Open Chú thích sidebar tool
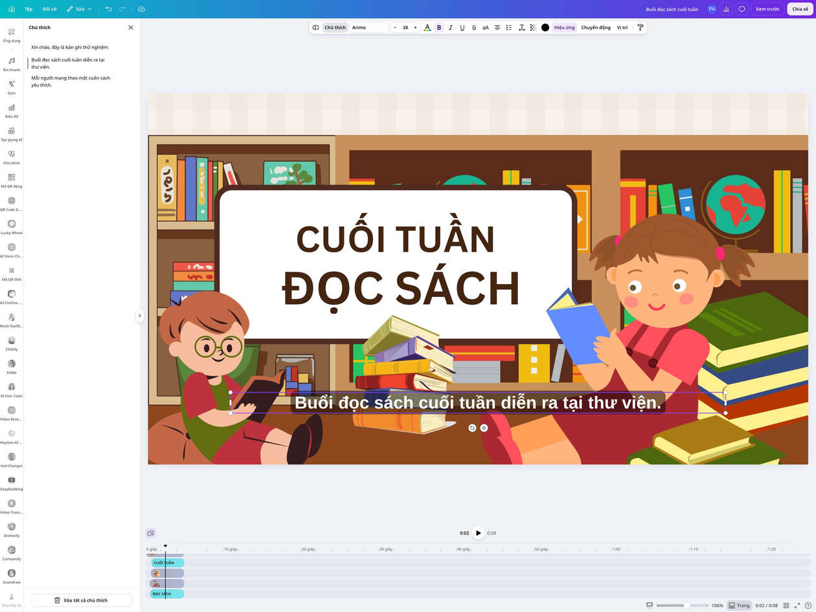This screenshot has height=612, width=816. [12, 157]
